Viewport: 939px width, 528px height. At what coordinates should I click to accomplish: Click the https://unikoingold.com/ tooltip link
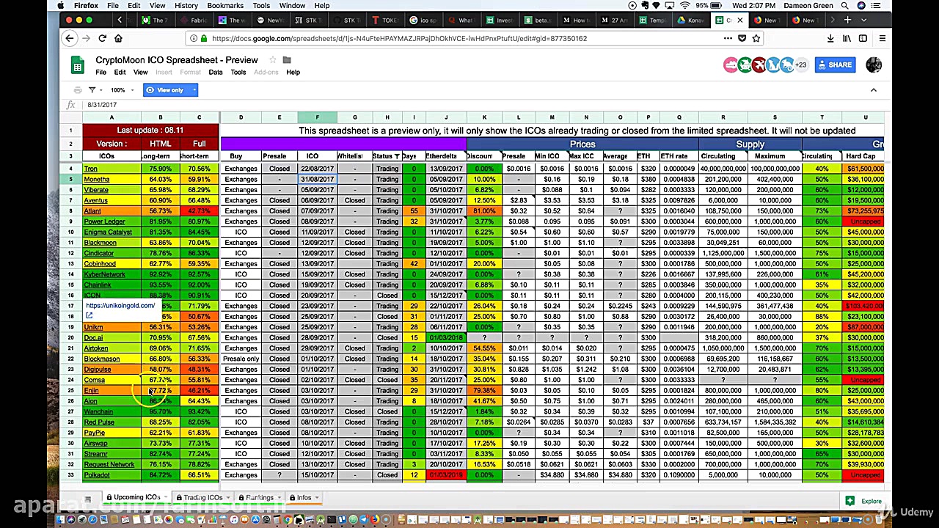[x=120, y=306]
